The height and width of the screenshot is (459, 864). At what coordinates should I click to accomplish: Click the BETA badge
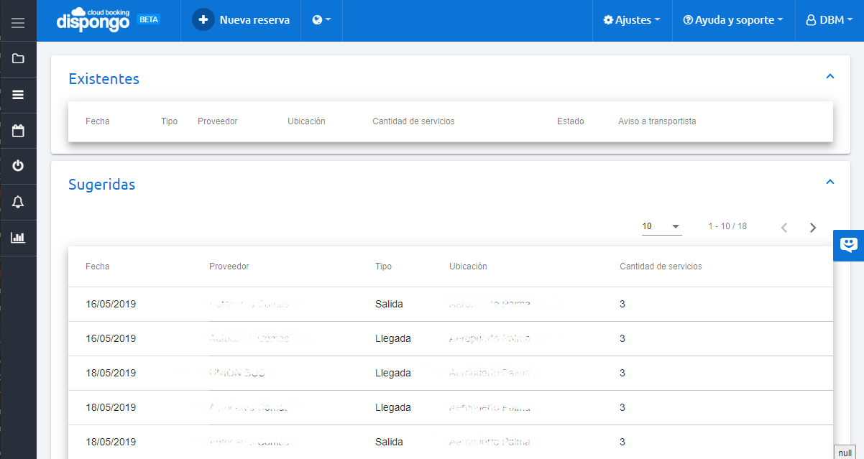click(x=148, y=19)
